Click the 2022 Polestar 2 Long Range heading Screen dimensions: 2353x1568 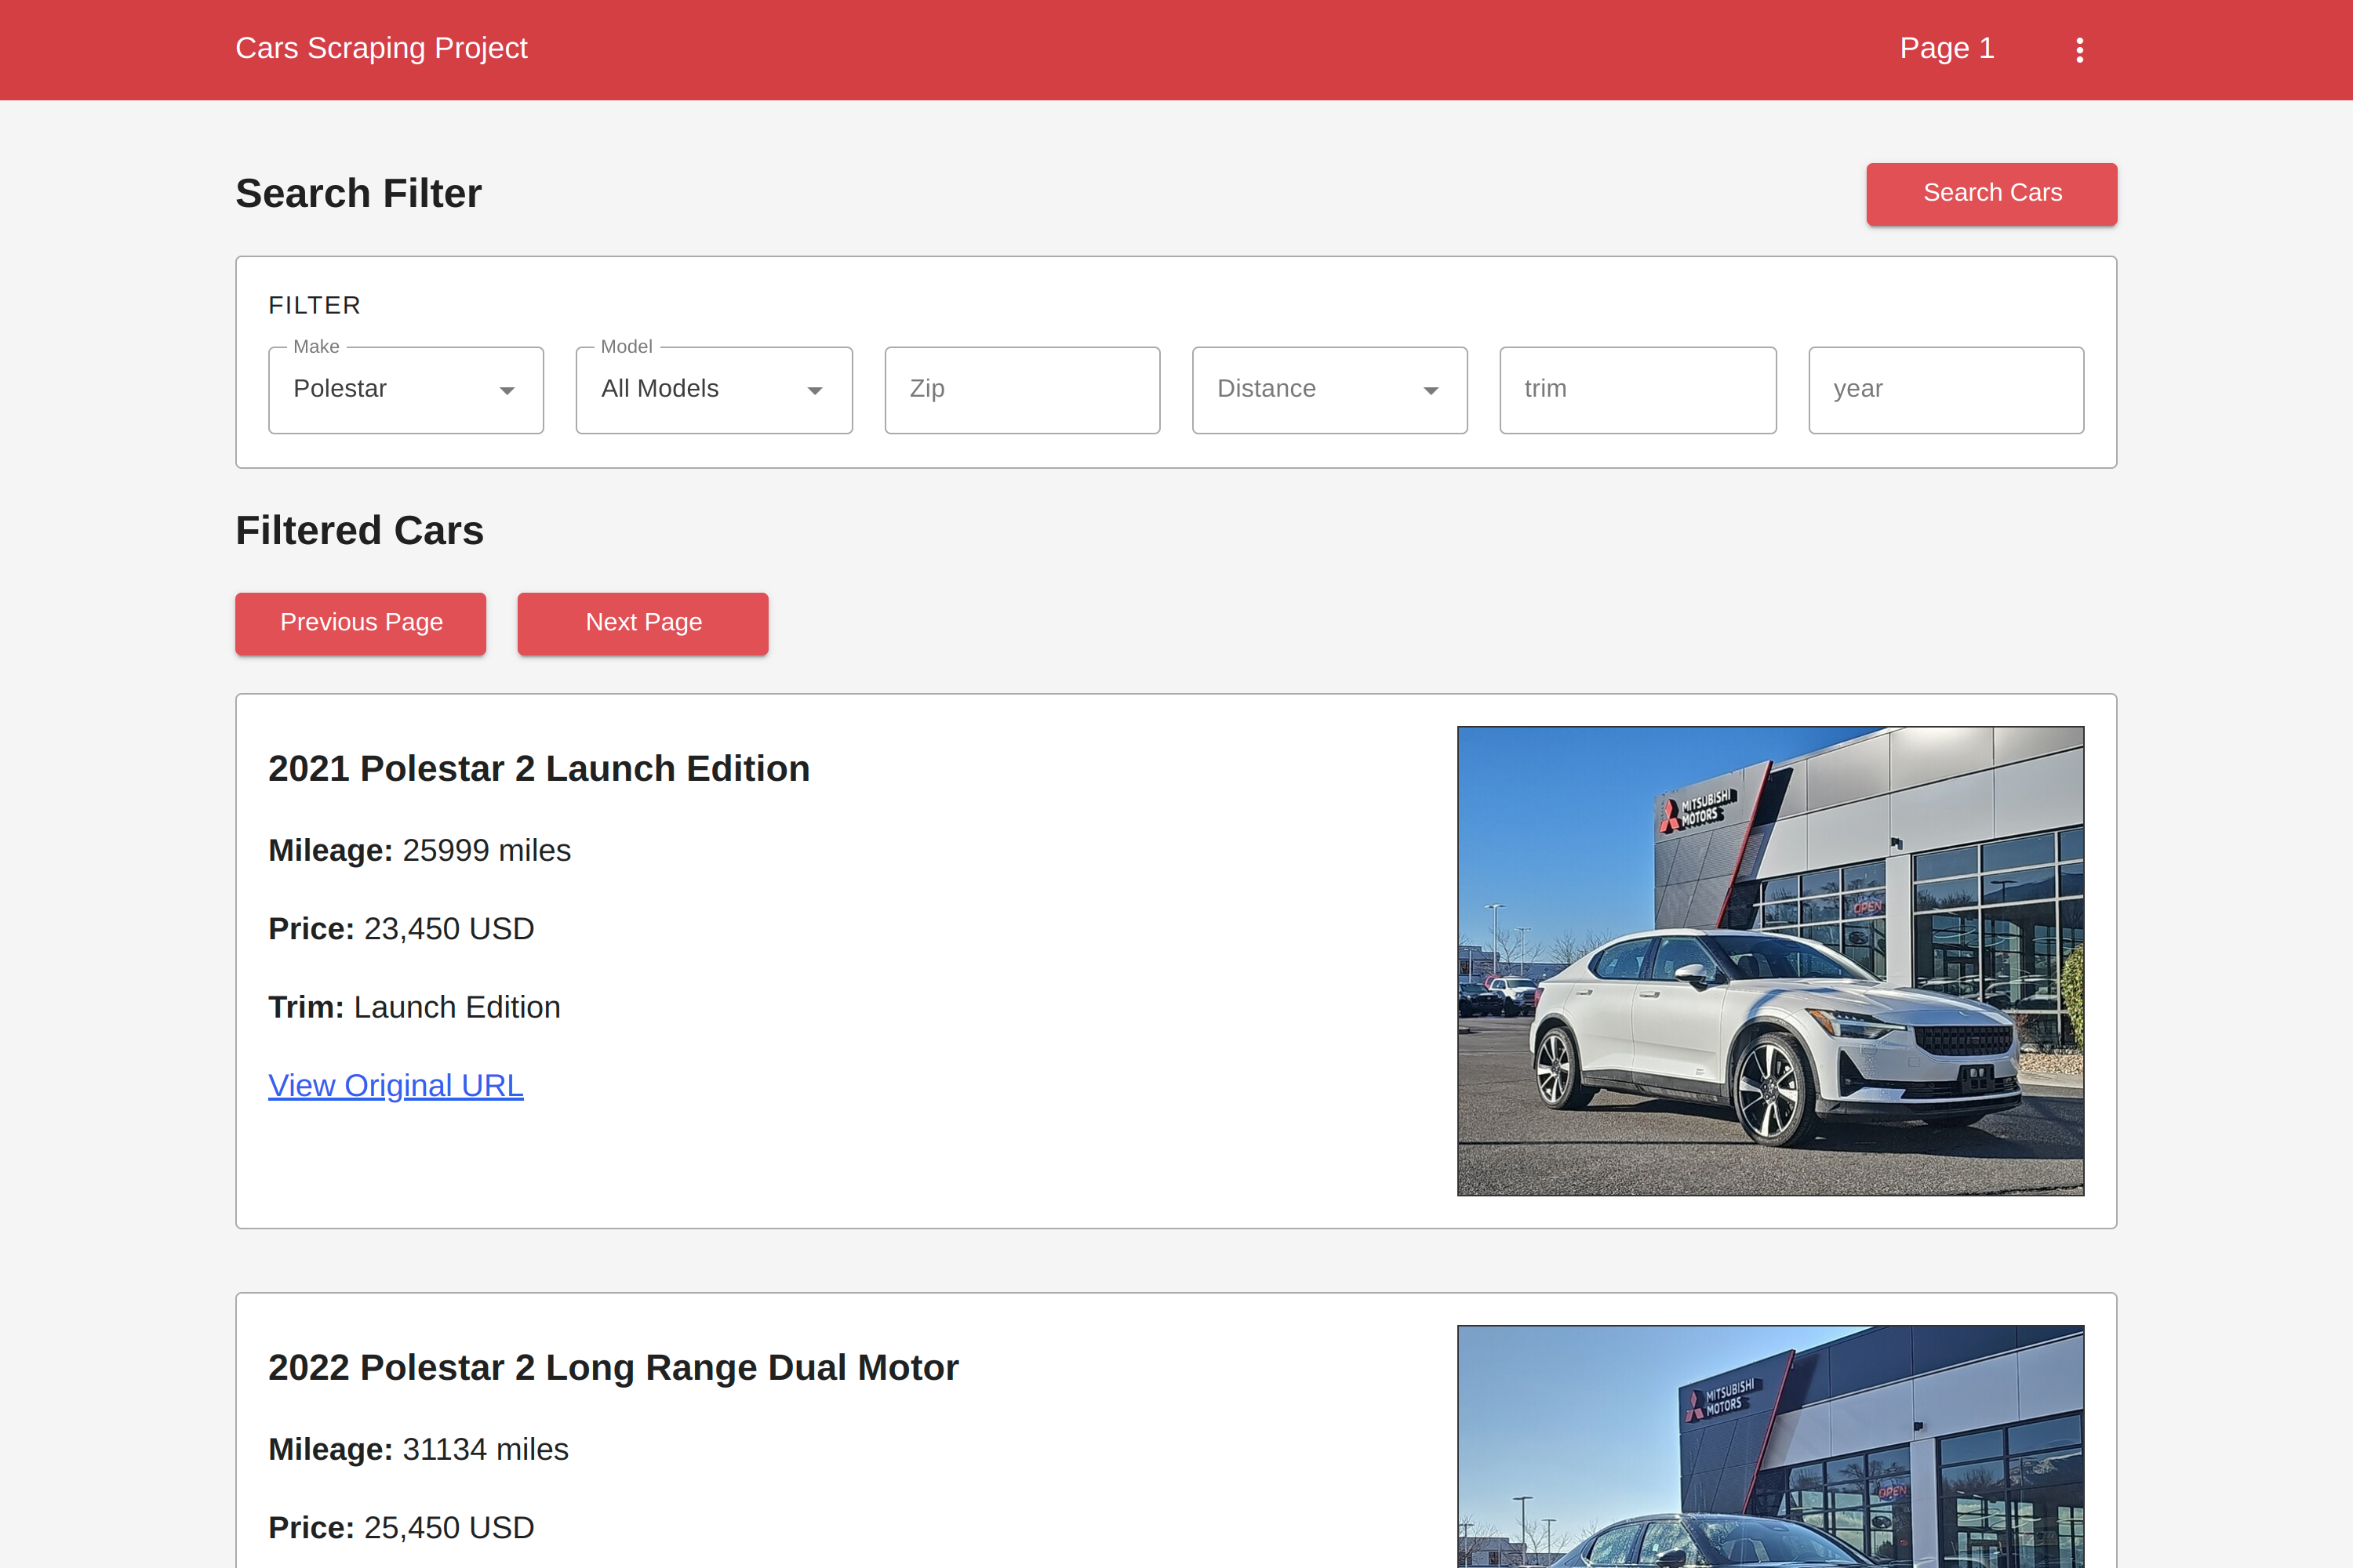(613, 1368)
